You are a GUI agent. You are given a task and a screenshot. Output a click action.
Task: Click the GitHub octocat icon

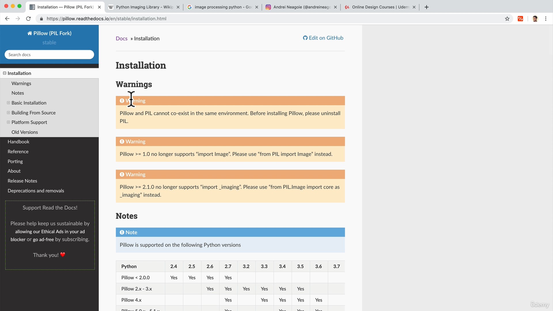305,38
